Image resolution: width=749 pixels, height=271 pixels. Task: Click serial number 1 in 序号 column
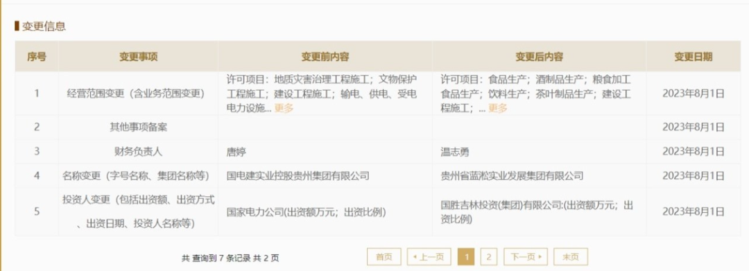tap(37, 94)
